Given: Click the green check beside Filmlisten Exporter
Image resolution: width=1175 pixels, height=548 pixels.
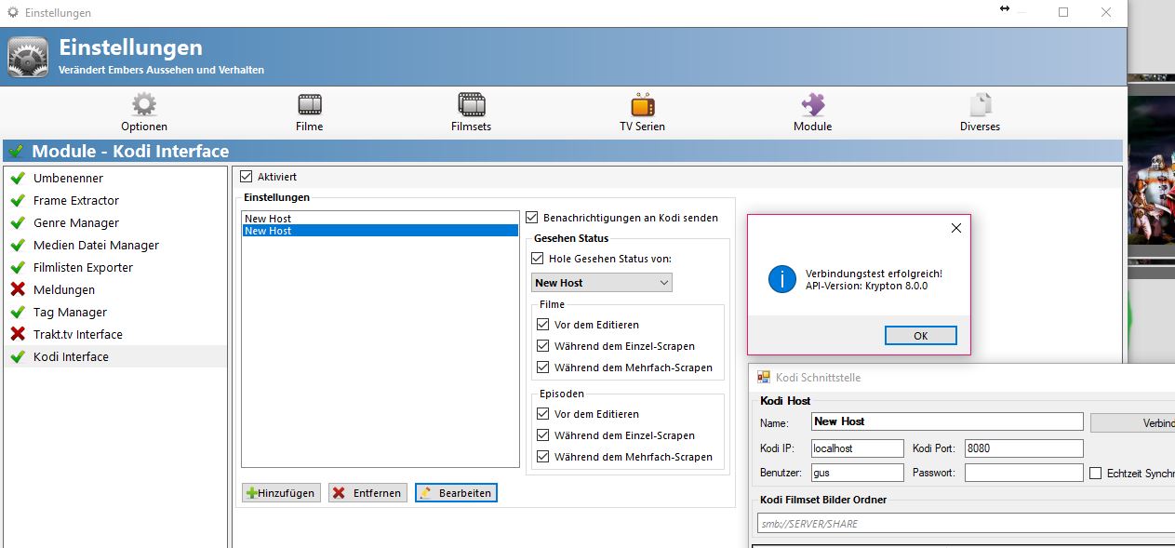Looking at the screenshot, I should pos(18,267).
